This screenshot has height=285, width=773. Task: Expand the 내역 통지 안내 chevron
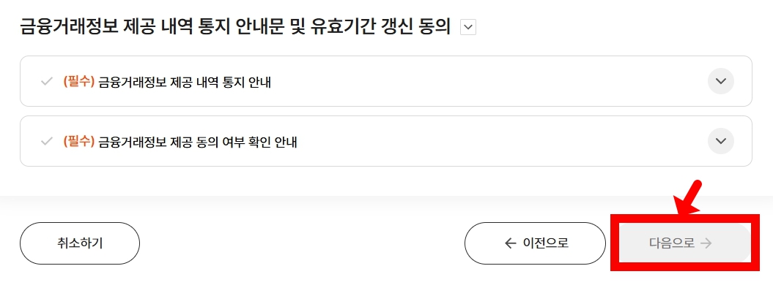click(721, 81)
